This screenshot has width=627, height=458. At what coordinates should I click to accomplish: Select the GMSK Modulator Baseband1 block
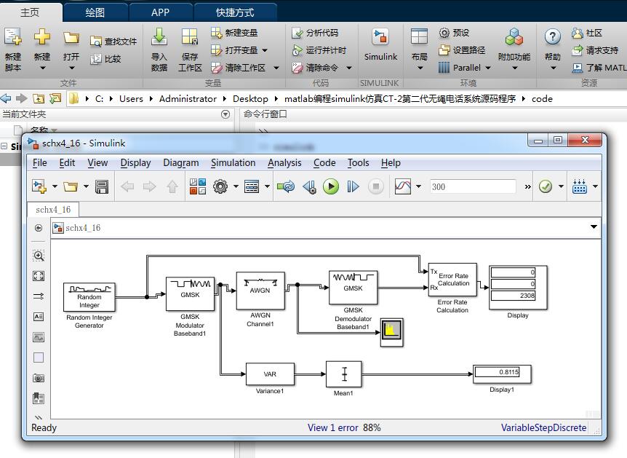190,294
